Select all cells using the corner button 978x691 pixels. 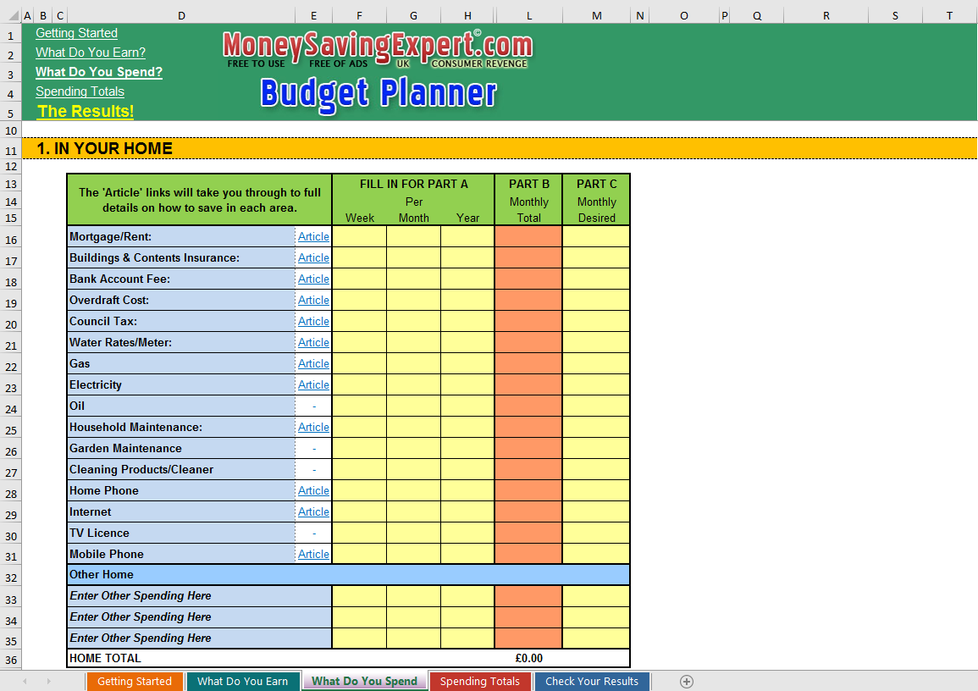point(10,15)
